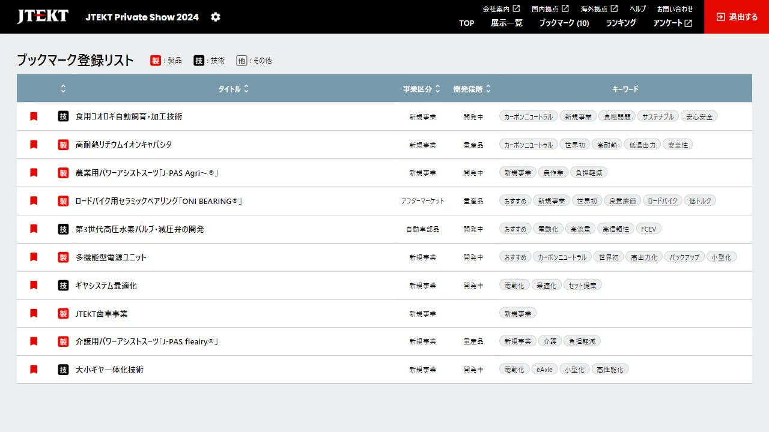The image size is (769, 432).
Task: Click the 農作業 keyword tag
Action: pos(553,173)
